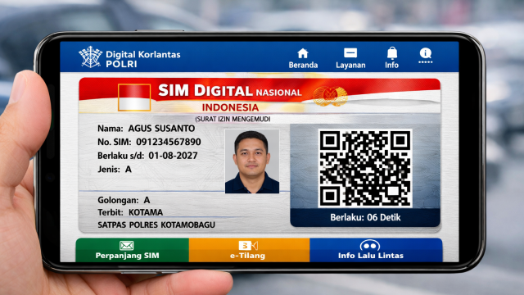Tap the Info Lalu Lintas button
The height and width of the screenshot is (295, 524).
(376, 250)
